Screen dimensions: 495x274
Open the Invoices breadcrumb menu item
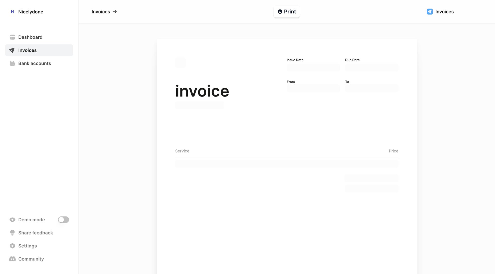click(101, 12)
